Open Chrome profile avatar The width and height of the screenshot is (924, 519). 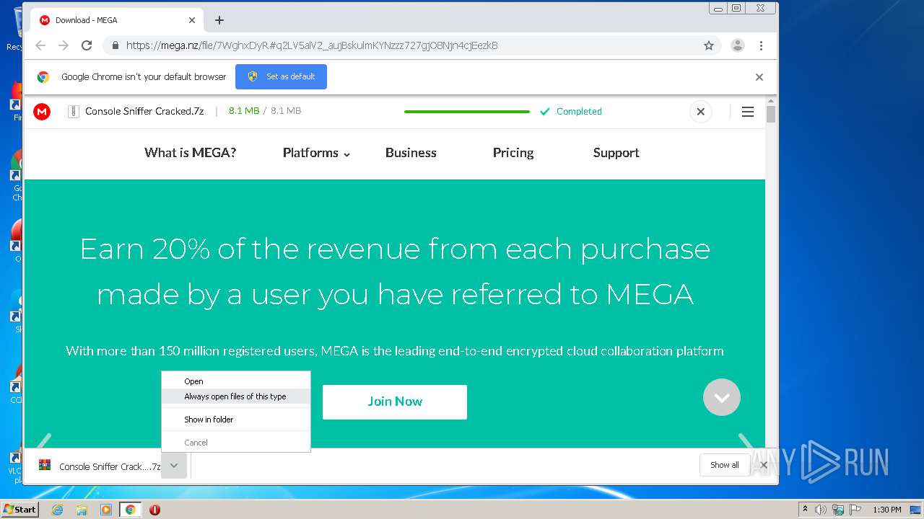[x=738, y=45]
